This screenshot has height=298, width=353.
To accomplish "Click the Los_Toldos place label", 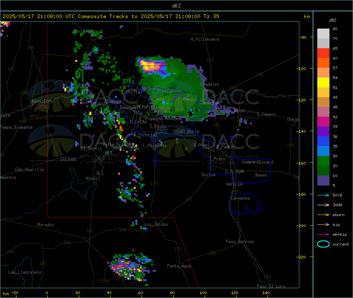I will 156,224.
